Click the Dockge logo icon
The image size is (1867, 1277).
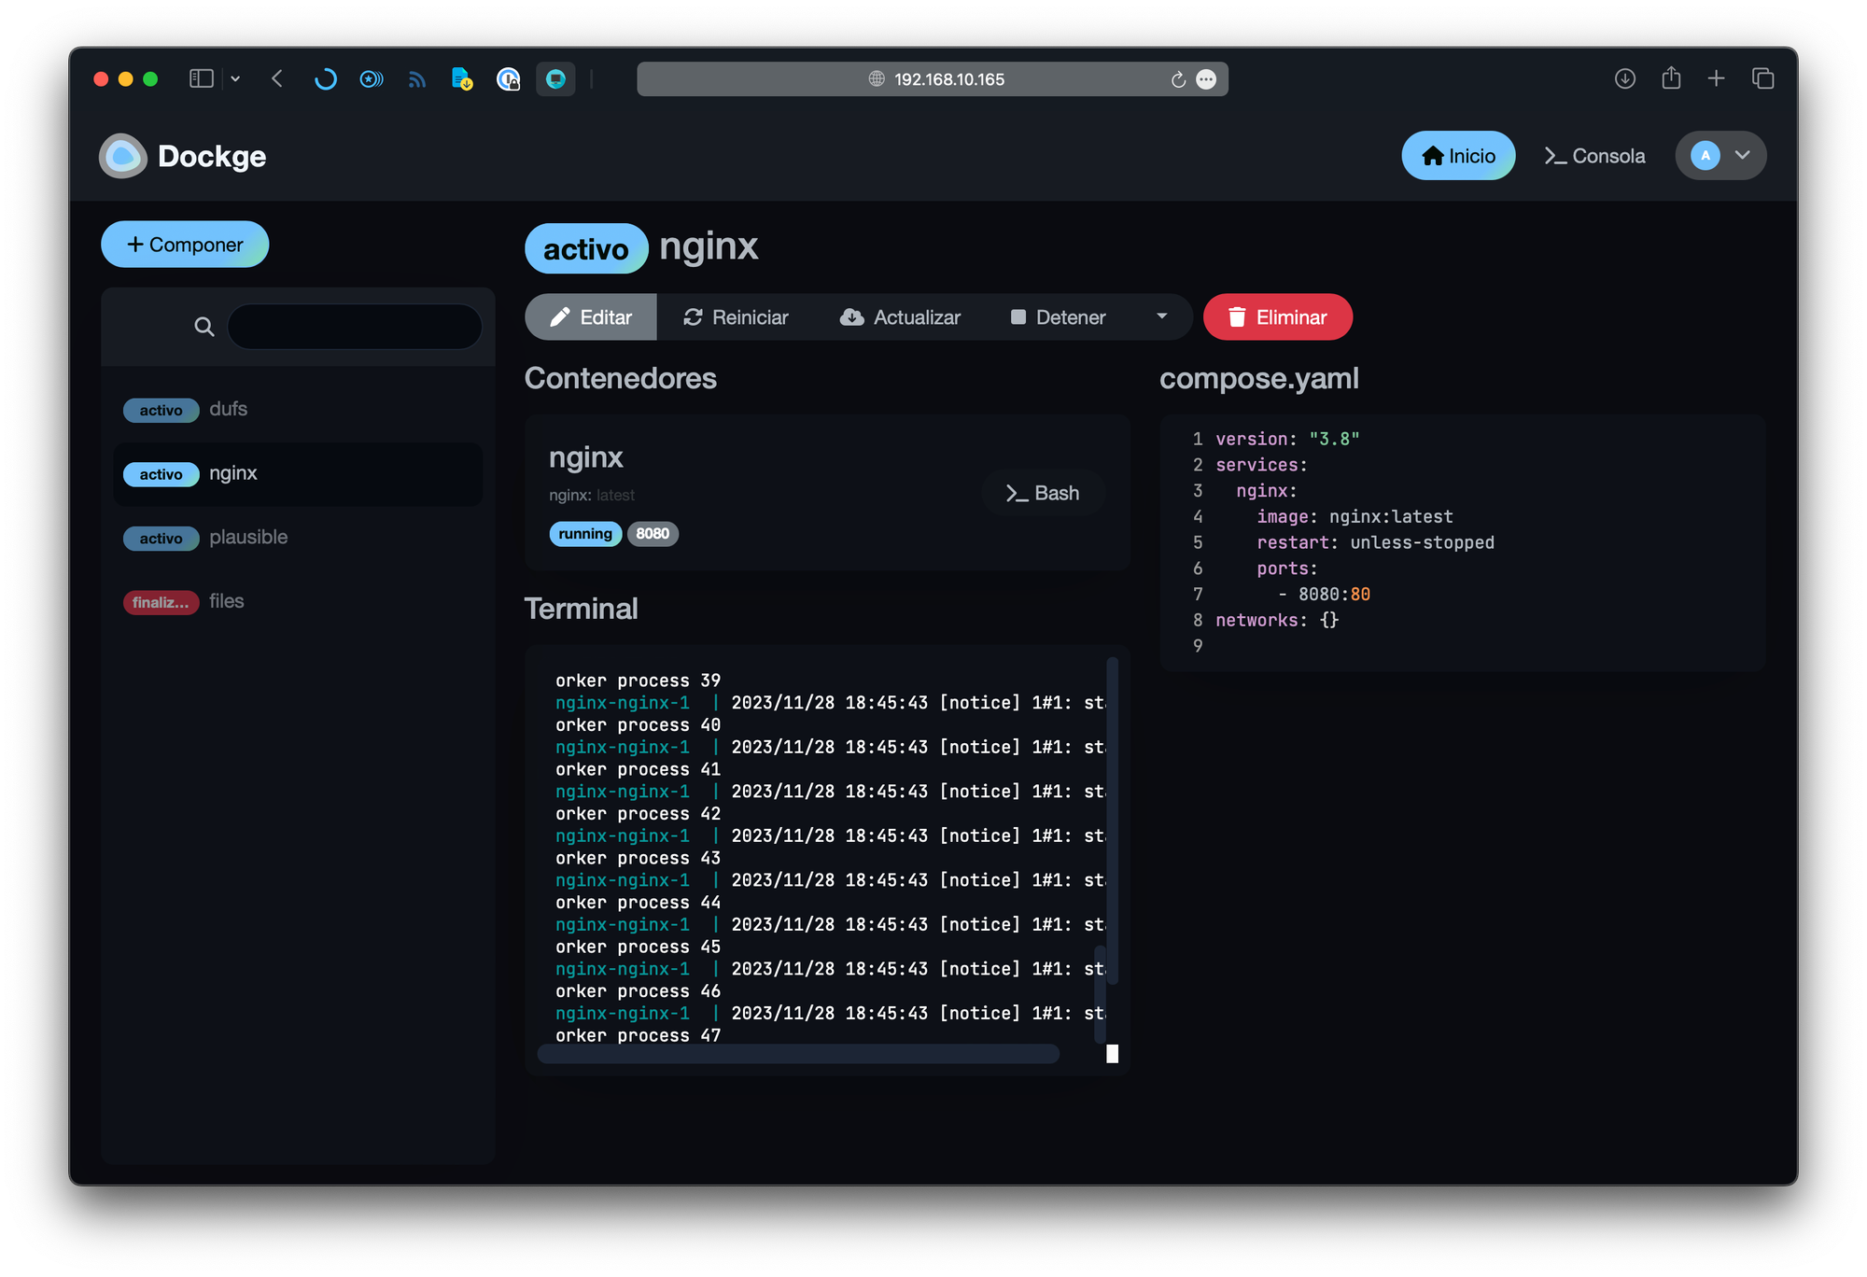click(x=123, y=156)
